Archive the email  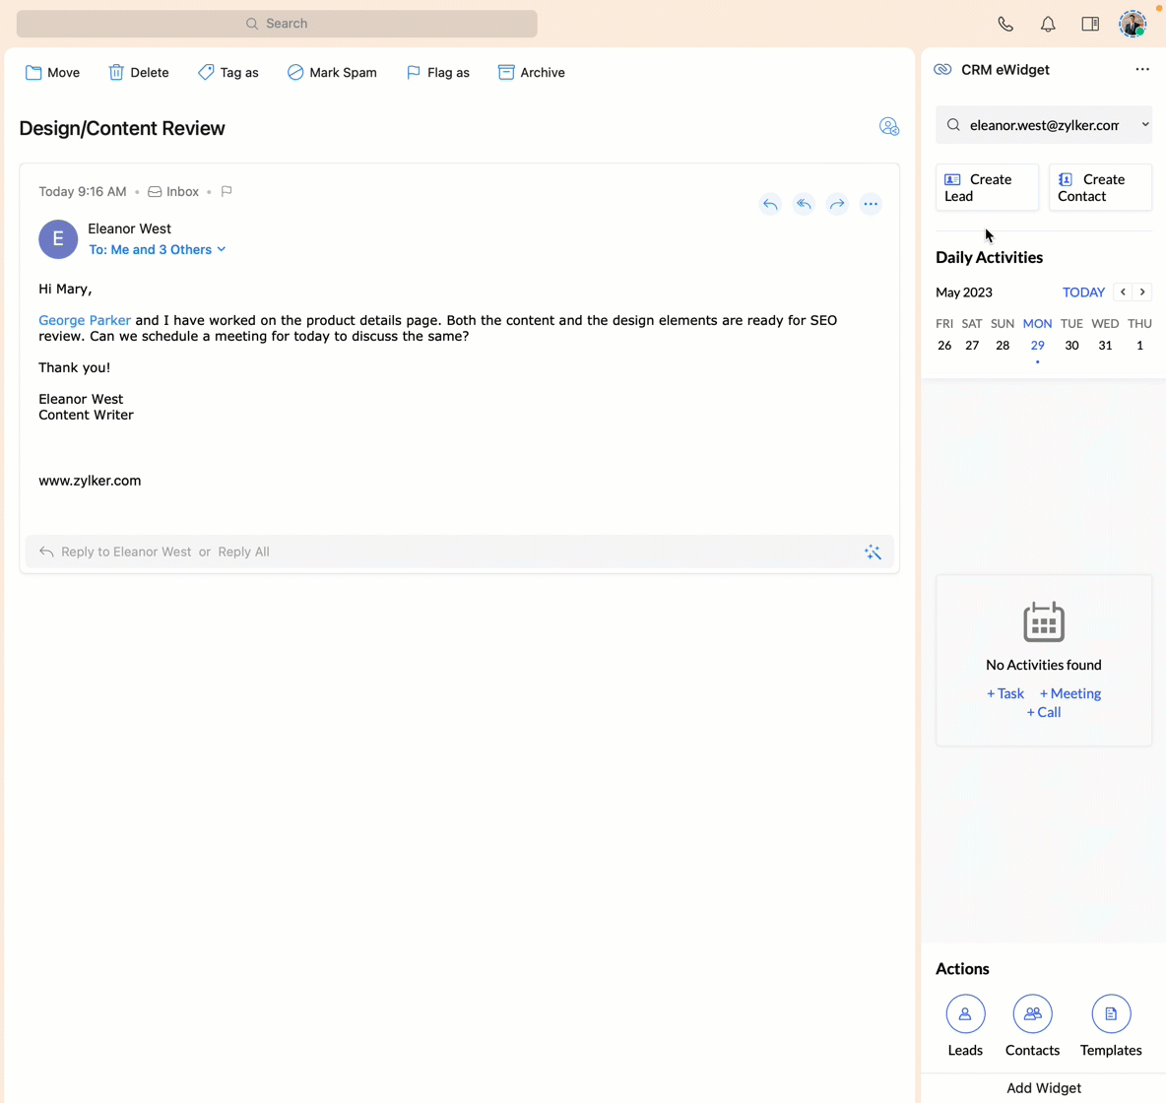[532, 72]
